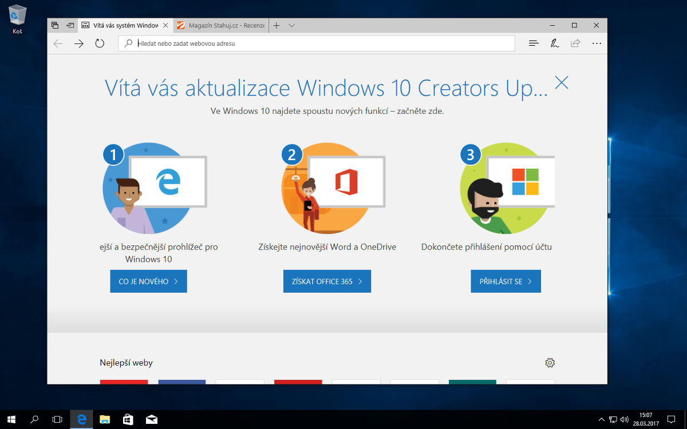Switch to Magazín Stahuj.cz tab
The height and width of the screenshot is (429, 687).
point(220,25)
